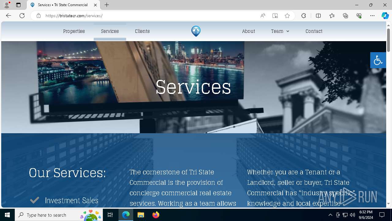The image size is (392, 221).
Task: Open the notifications center icon
Action: coord(382,215)
